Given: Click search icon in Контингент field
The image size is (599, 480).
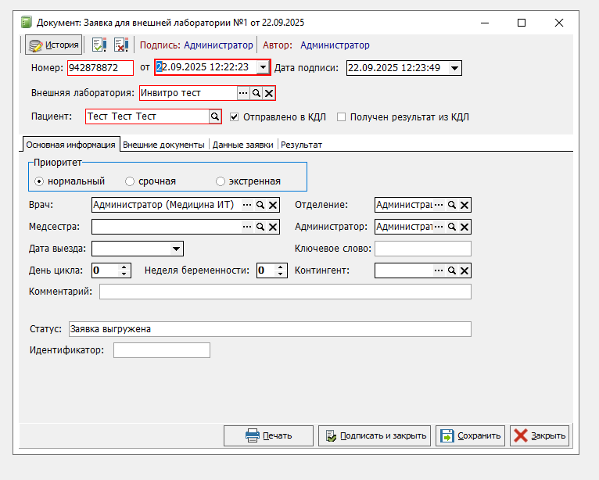Looking at the screenshot, I should (x=451, y=270).
